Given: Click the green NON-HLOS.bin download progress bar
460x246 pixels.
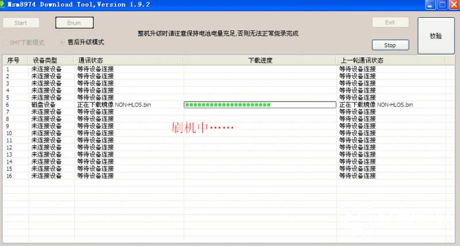Looking at the screenshot, I should click(259, 105).
